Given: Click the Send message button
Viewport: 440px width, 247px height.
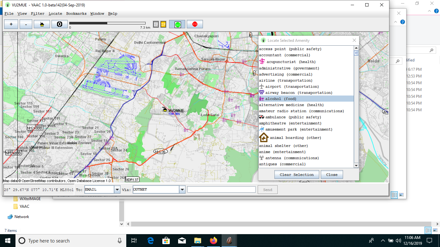Looking at the screenshot, I should pos(268,190).
